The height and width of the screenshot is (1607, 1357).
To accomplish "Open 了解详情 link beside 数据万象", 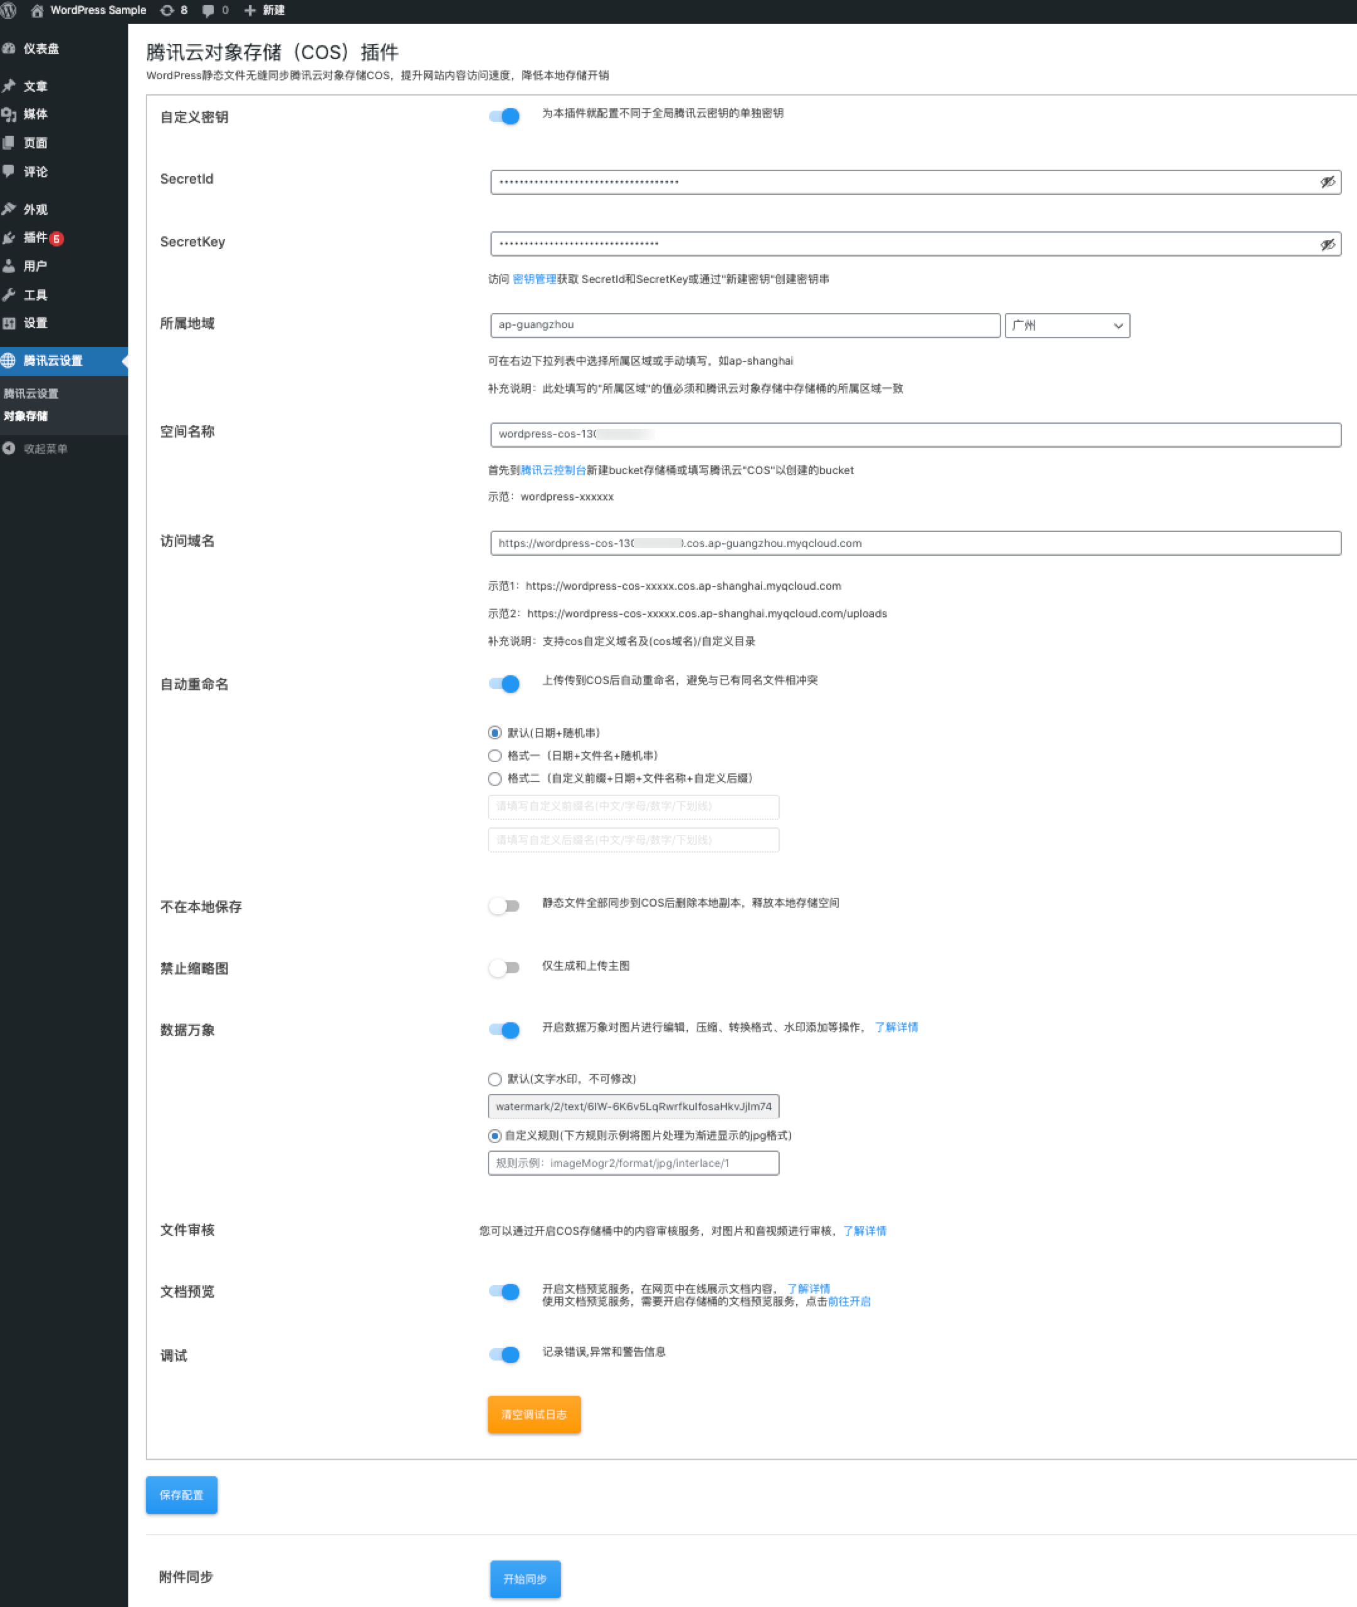I will pos(896,1028).
